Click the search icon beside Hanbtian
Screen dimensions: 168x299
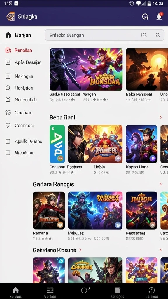pyautogui.click(x=8, y=88)
